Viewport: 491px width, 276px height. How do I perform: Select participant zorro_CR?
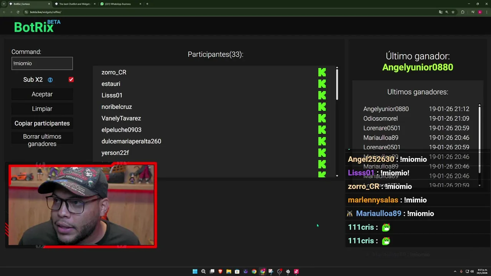tap(114, 72)
